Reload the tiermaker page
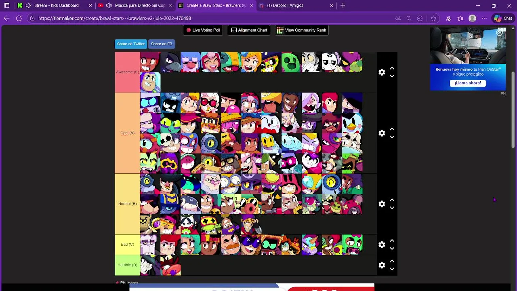Viewport: 517px width, 291px height. coord(19,18)
